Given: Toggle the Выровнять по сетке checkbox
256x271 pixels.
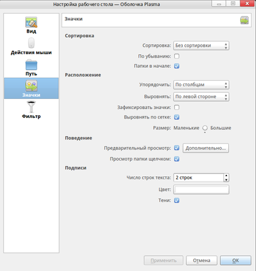Looking at the screenshot, I should 177,117.
